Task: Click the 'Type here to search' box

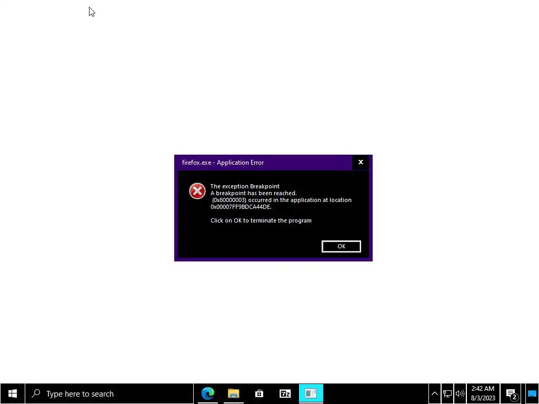Action: (109, 393)
